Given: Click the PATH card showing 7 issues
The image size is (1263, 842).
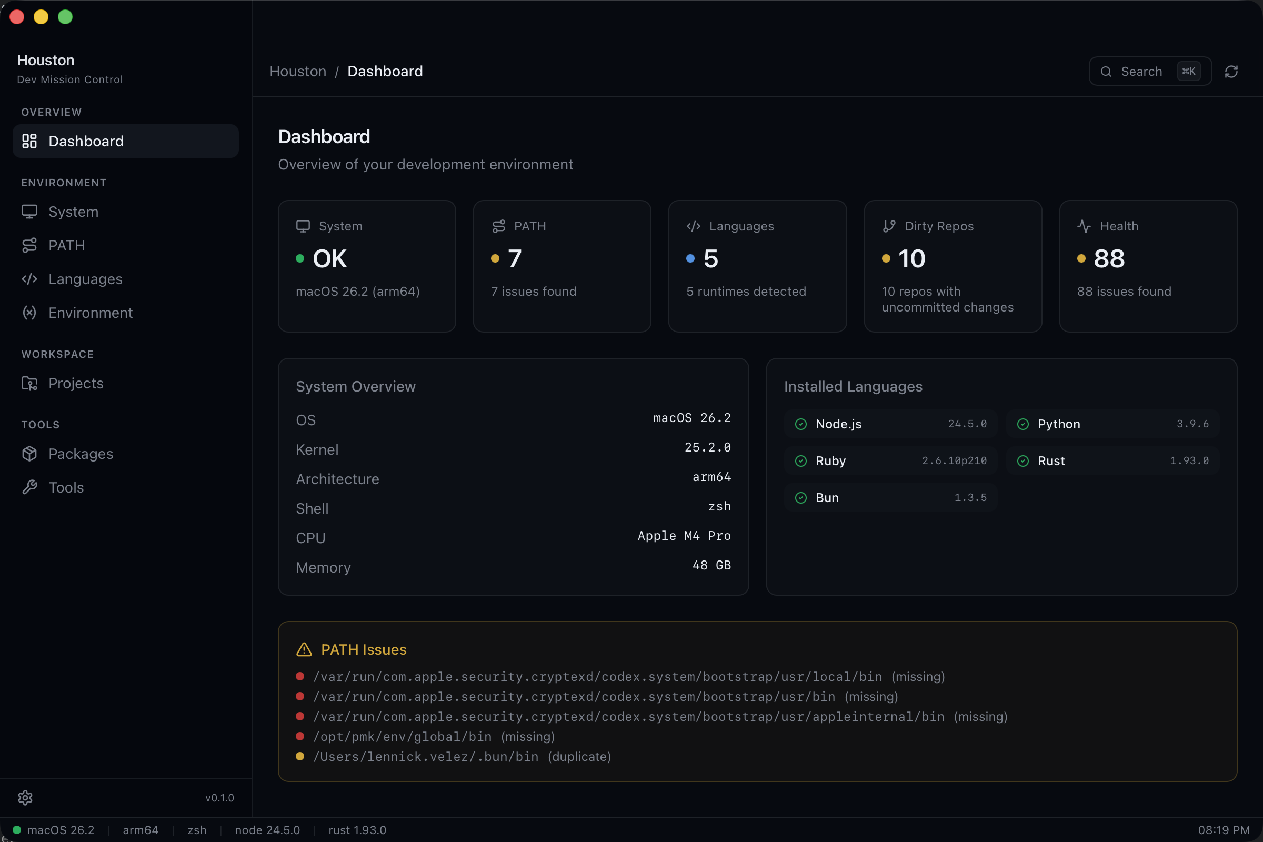Looking at the screenshot, I should [562, 266].
